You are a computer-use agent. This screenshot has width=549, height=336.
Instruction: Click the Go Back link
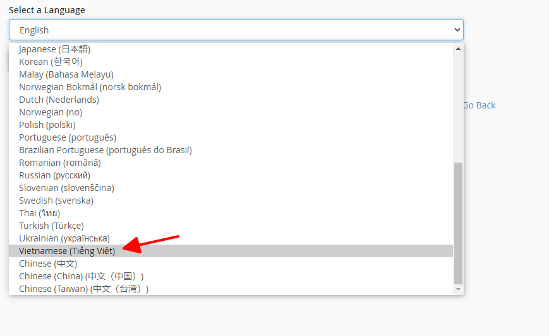tap(478, 105)
